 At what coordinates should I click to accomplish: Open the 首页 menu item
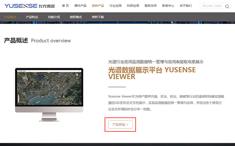[x=66, y=6]
